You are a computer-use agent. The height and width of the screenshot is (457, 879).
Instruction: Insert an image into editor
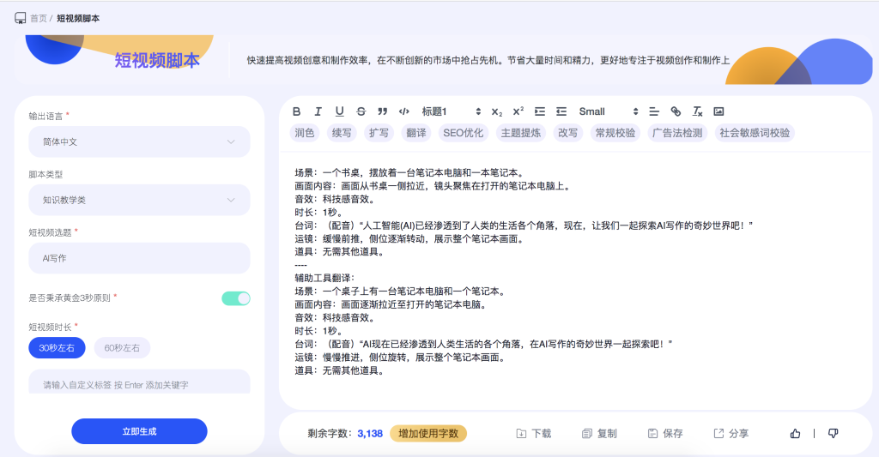[719, 111]
